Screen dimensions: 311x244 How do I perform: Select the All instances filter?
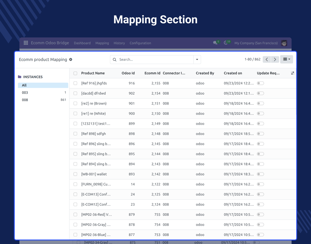click(x=43, y=85)
